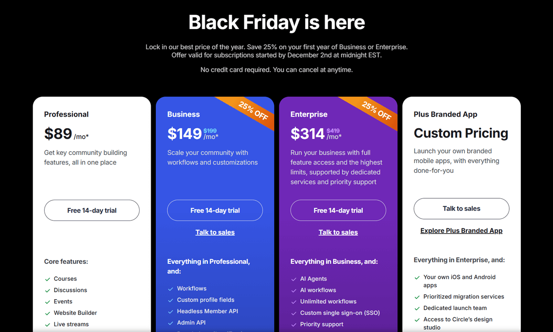Viewport: 553px width, 332px height.
Task: Click the checkmark beside Courses feature
Action: tap(47, 279)
